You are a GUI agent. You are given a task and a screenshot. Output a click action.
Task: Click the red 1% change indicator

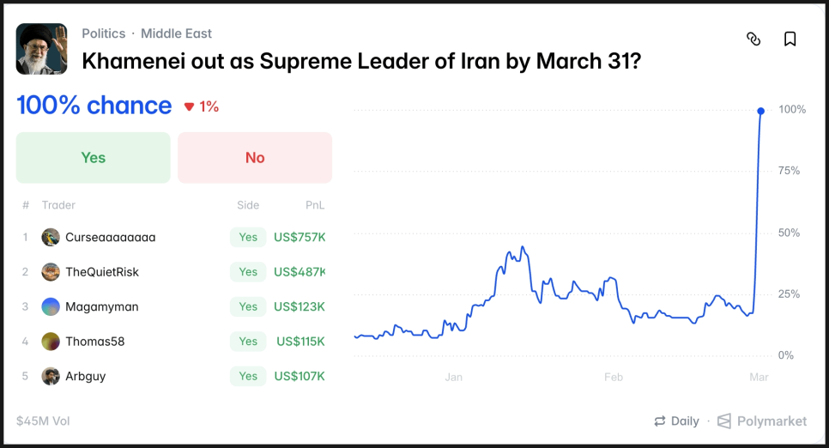tap(202, 106)
